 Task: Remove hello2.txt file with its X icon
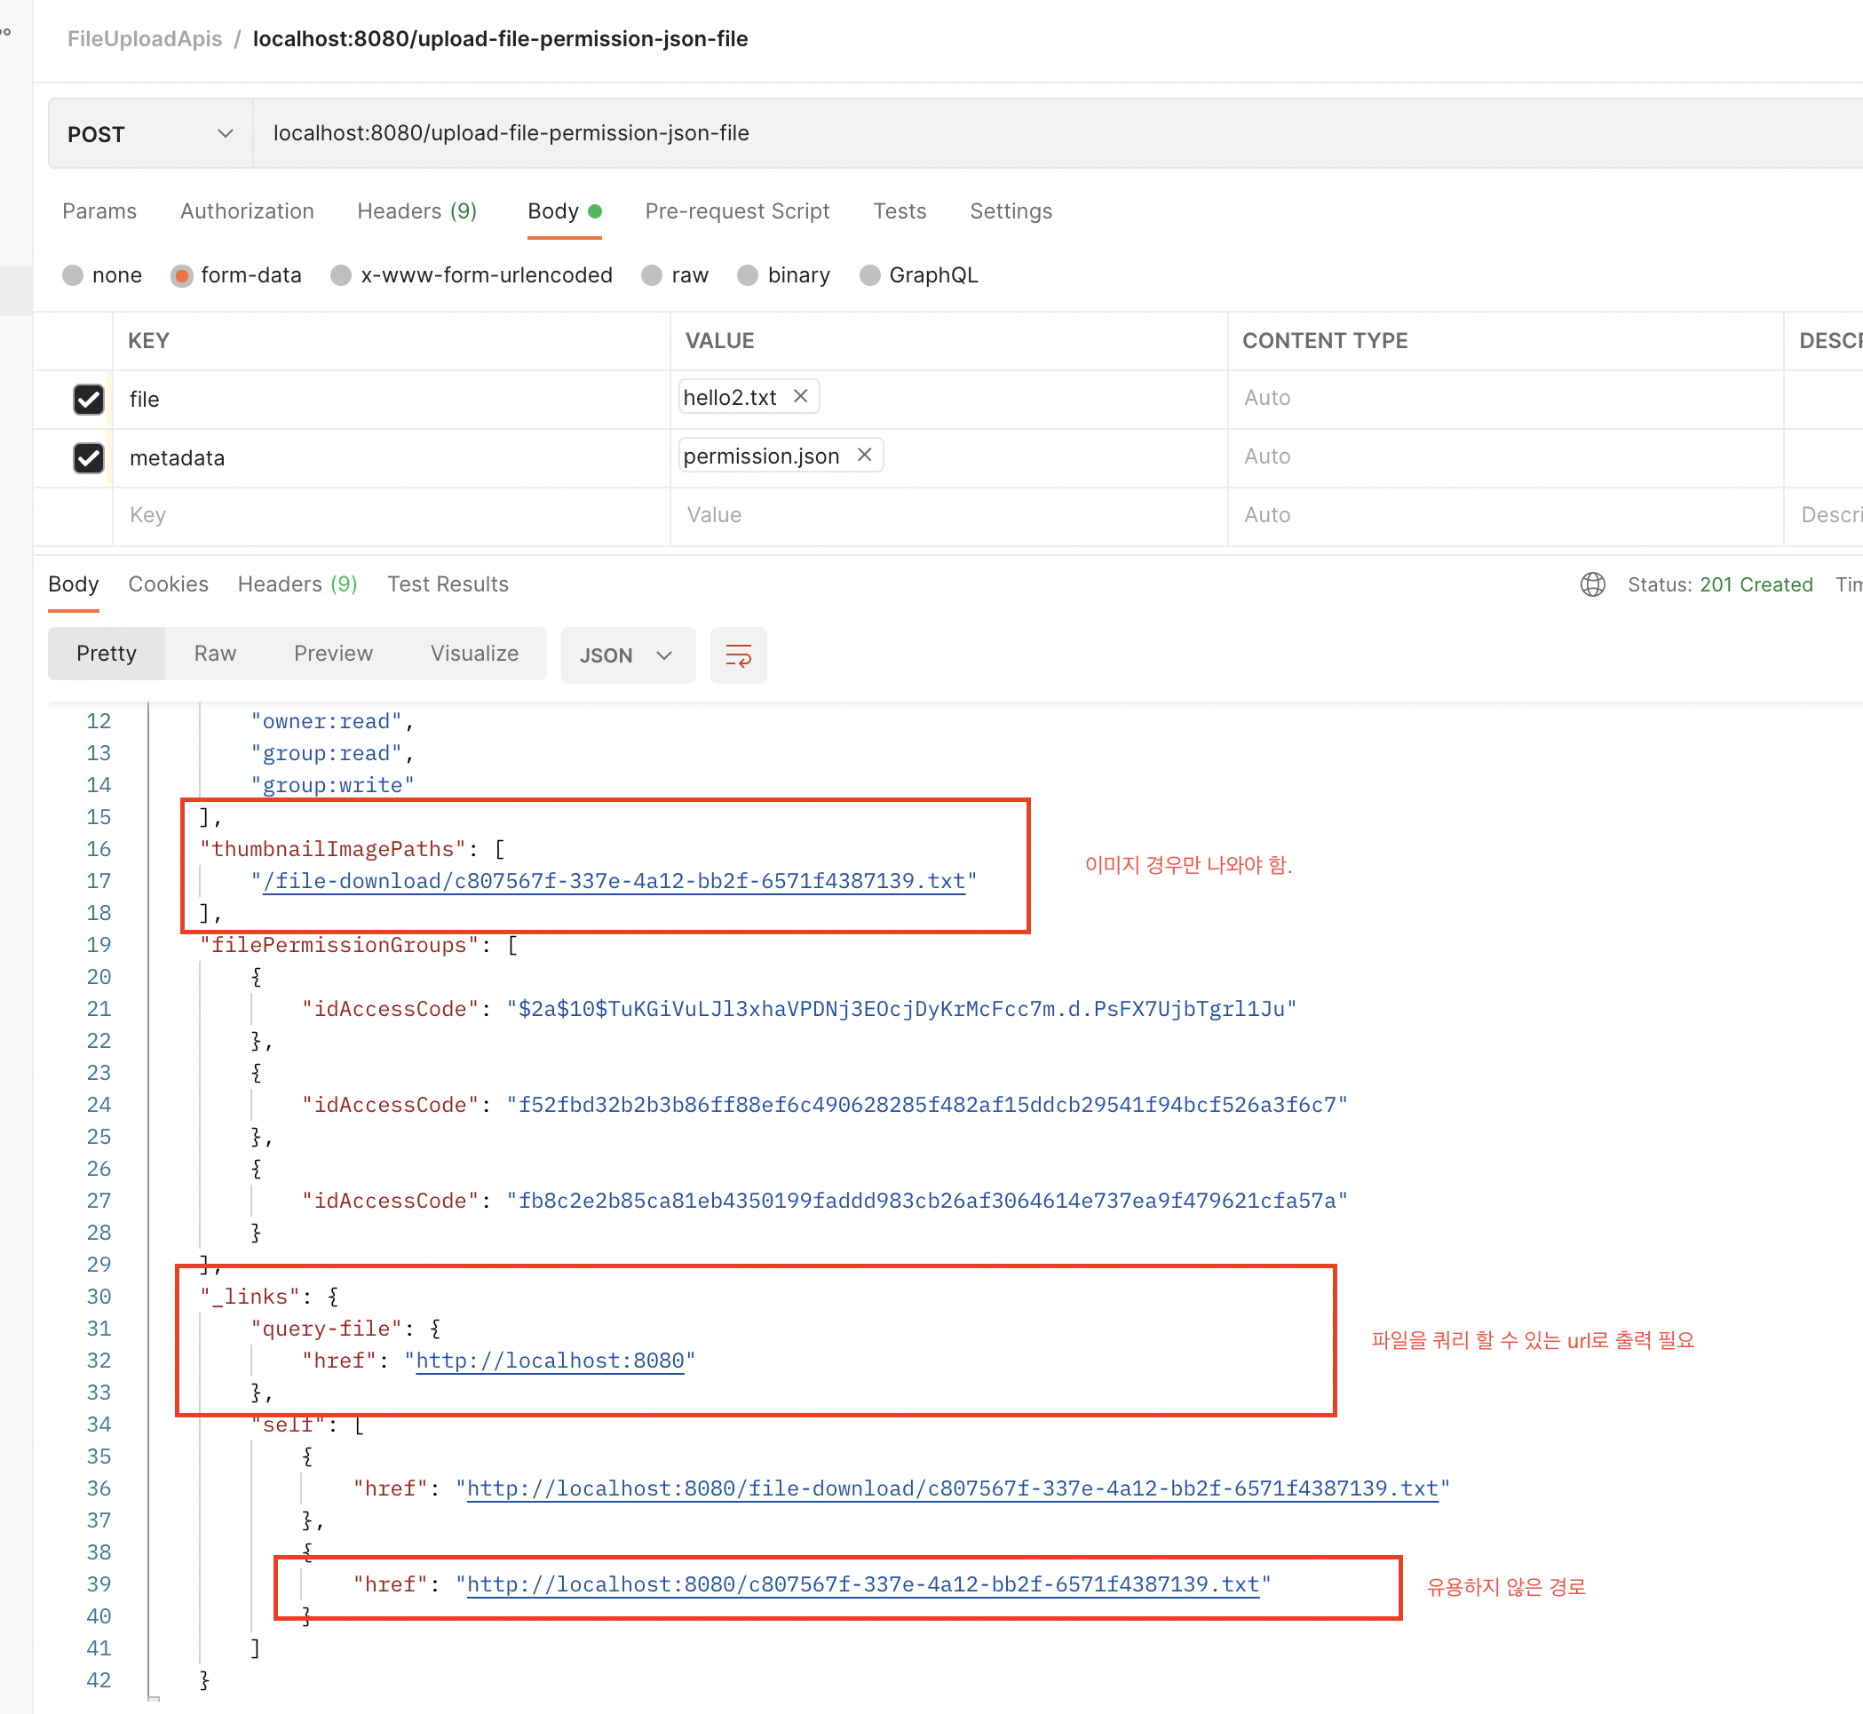pos(800,396)
